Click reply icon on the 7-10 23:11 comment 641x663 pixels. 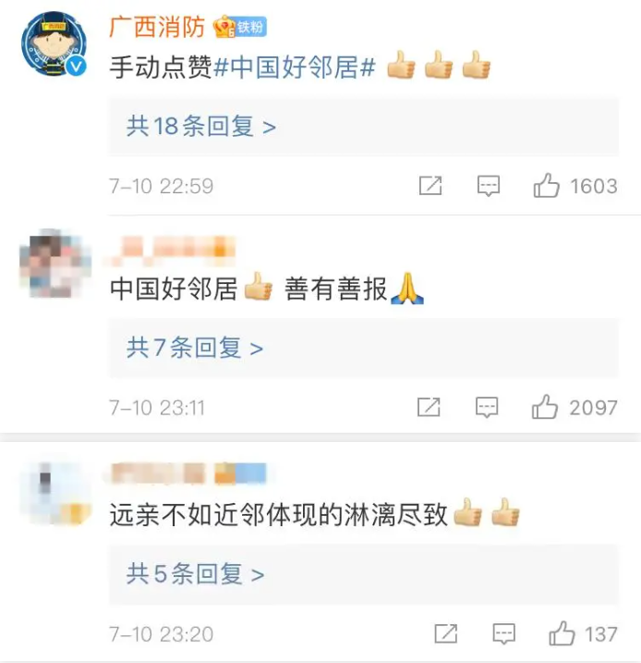tap(487, 407)
